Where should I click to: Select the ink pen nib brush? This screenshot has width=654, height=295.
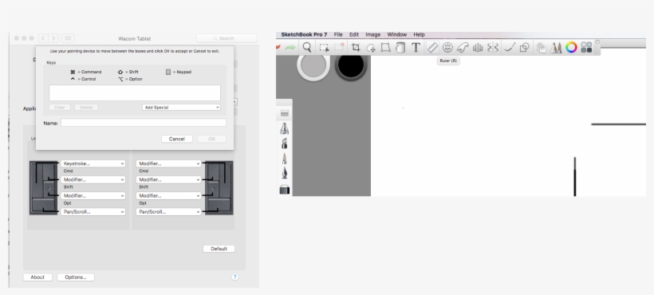(x=285, y=173)
